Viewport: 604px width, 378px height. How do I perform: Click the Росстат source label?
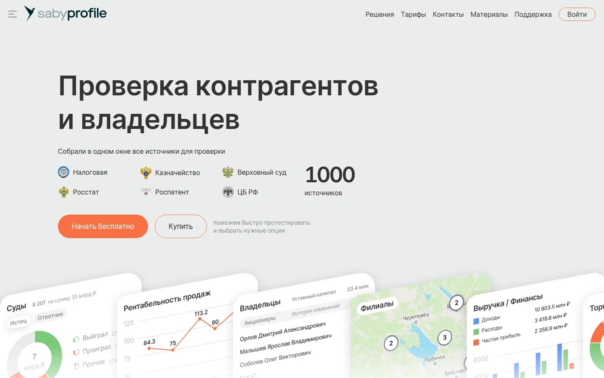tap(86, 192)
